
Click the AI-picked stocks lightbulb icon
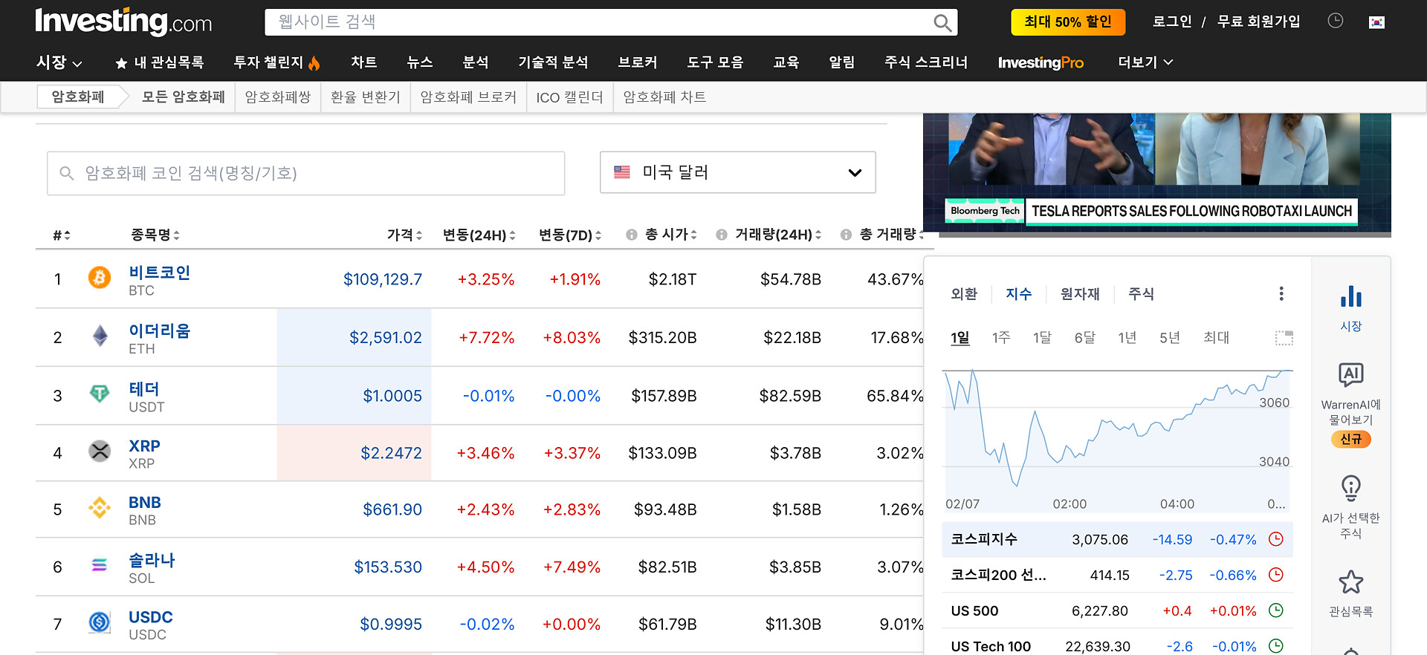(1350, 489)
